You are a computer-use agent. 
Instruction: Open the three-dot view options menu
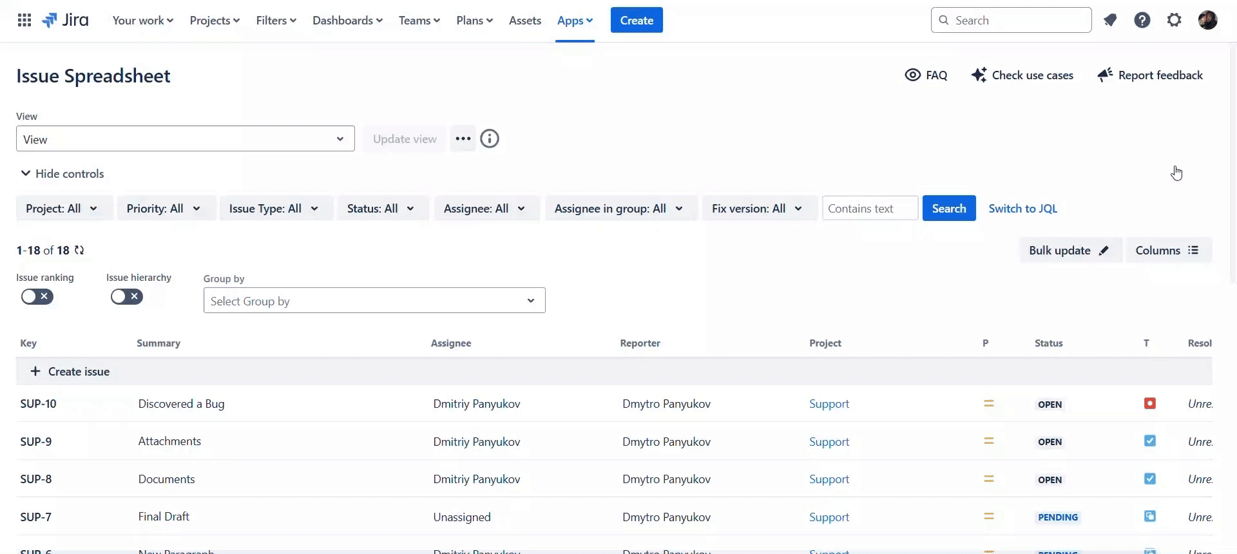click(463, 139)
